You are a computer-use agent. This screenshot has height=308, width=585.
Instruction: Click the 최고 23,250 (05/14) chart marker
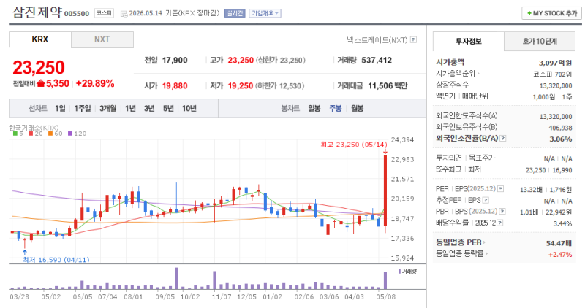354,145
